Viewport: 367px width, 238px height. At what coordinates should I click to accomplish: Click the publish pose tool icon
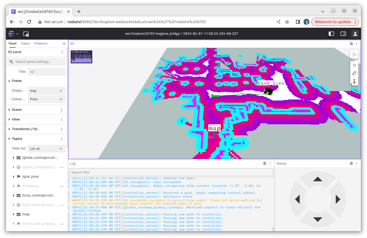pos(354,81)
